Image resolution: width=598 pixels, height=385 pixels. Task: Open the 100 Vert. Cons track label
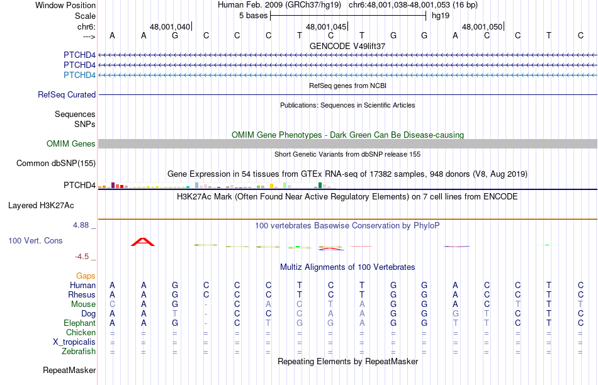pos(35,240)
